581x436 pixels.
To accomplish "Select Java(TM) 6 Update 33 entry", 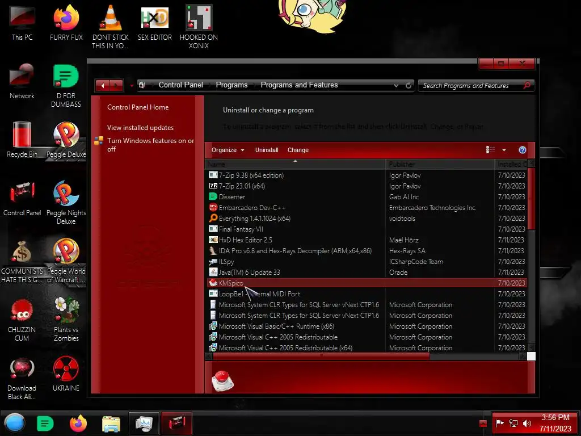I will click(366, 272).
